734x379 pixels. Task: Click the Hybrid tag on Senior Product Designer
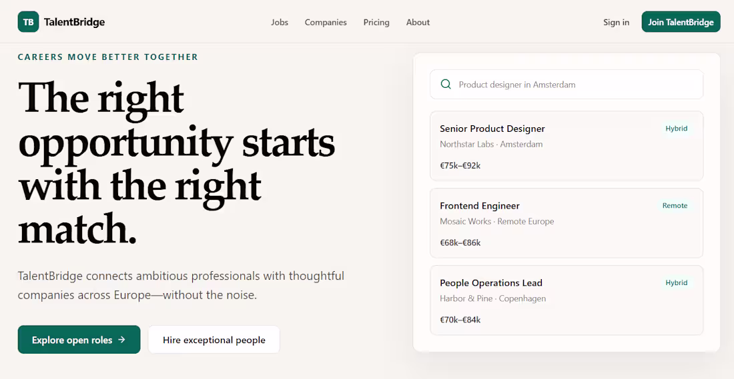pos(677,129)
